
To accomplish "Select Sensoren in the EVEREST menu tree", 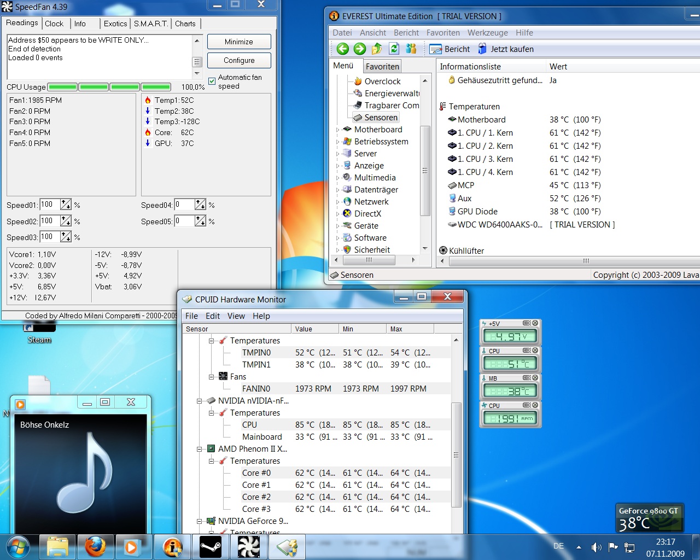I will [x=381, y=118].
